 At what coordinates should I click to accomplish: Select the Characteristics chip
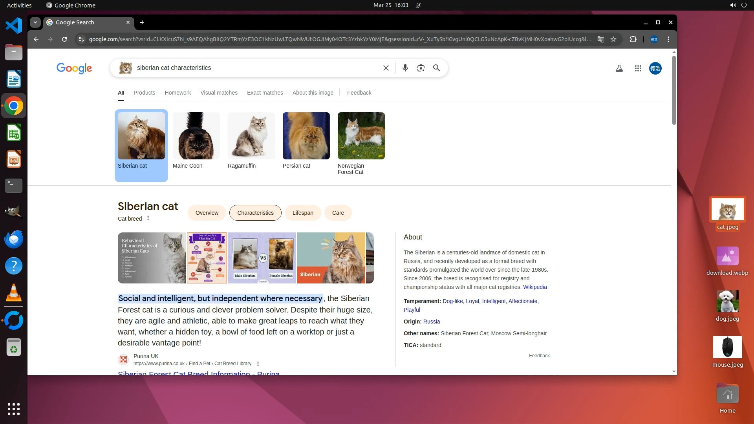[255, 213]
